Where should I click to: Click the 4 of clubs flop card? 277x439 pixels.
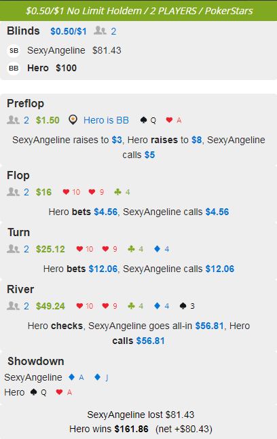[122, 192]
